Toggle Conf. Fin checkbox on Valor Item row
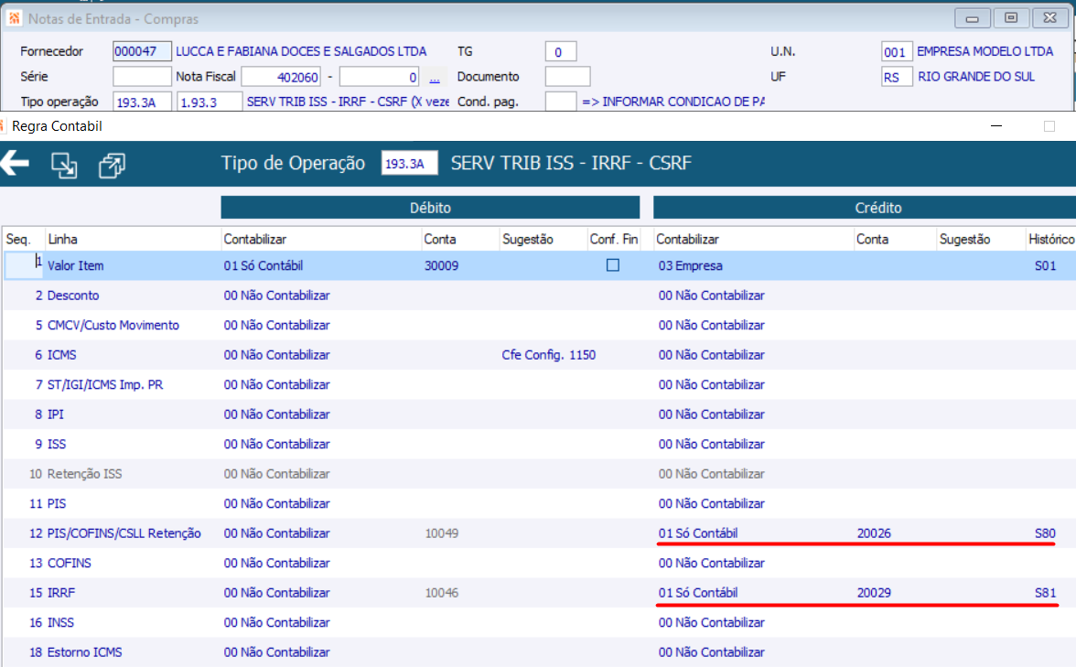Viewport: 1076px width, 667px height. (x=613, y=265)
